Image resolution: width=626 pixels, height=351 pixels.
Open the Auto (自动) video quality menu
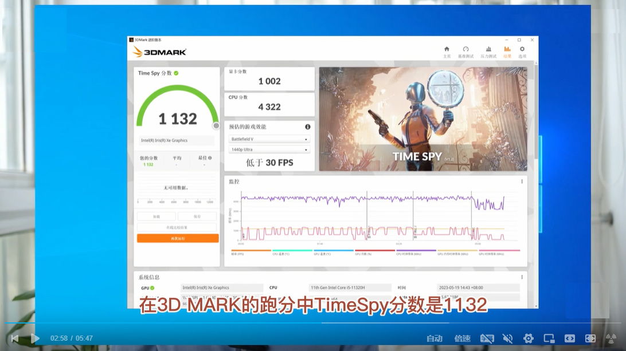(435, 338)
